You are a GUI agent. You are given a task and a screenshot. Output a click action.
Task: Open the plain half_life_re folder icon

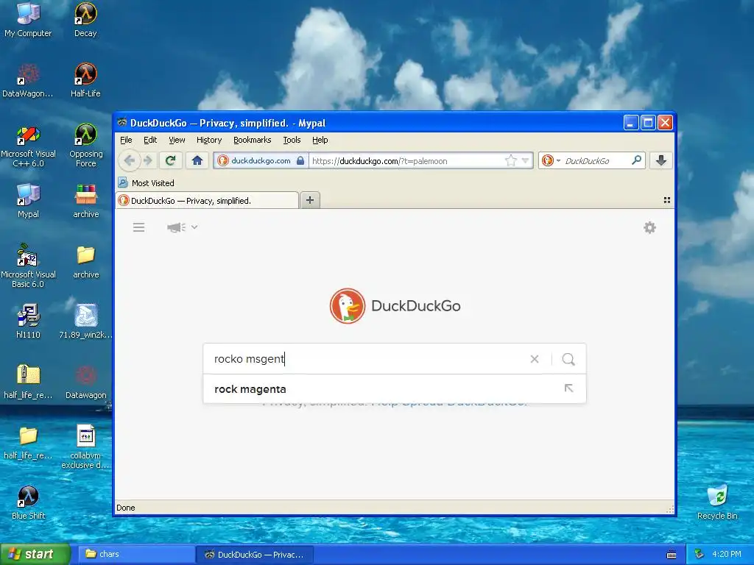click(28, 442)
